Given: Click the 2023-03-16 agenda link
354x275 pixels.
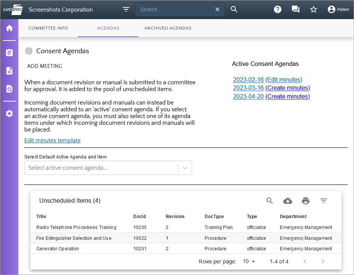Looking at the screenshot, I should click(248, 88).
